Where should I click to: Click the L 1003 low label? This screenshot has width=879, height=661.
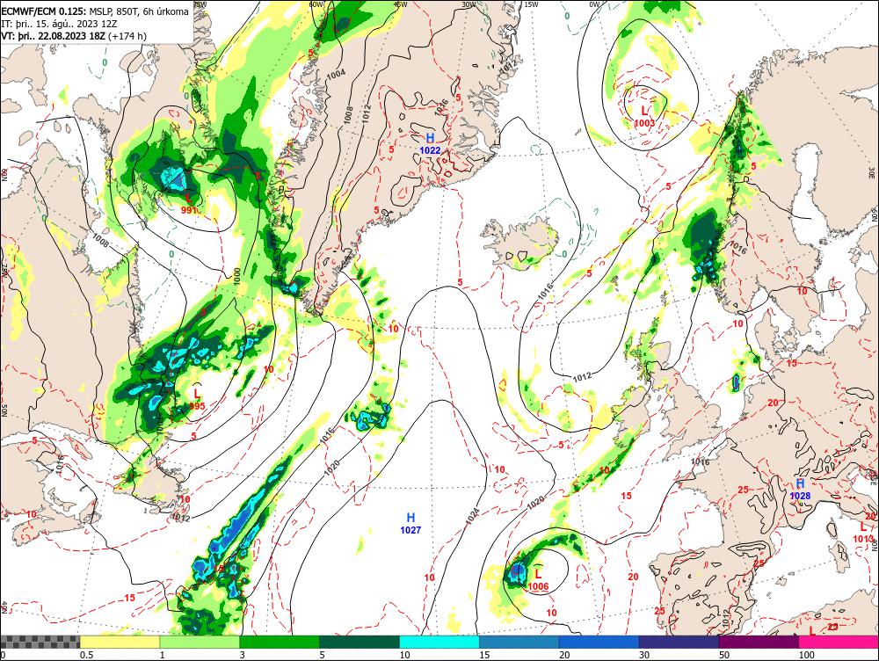(x=644, y=117)
